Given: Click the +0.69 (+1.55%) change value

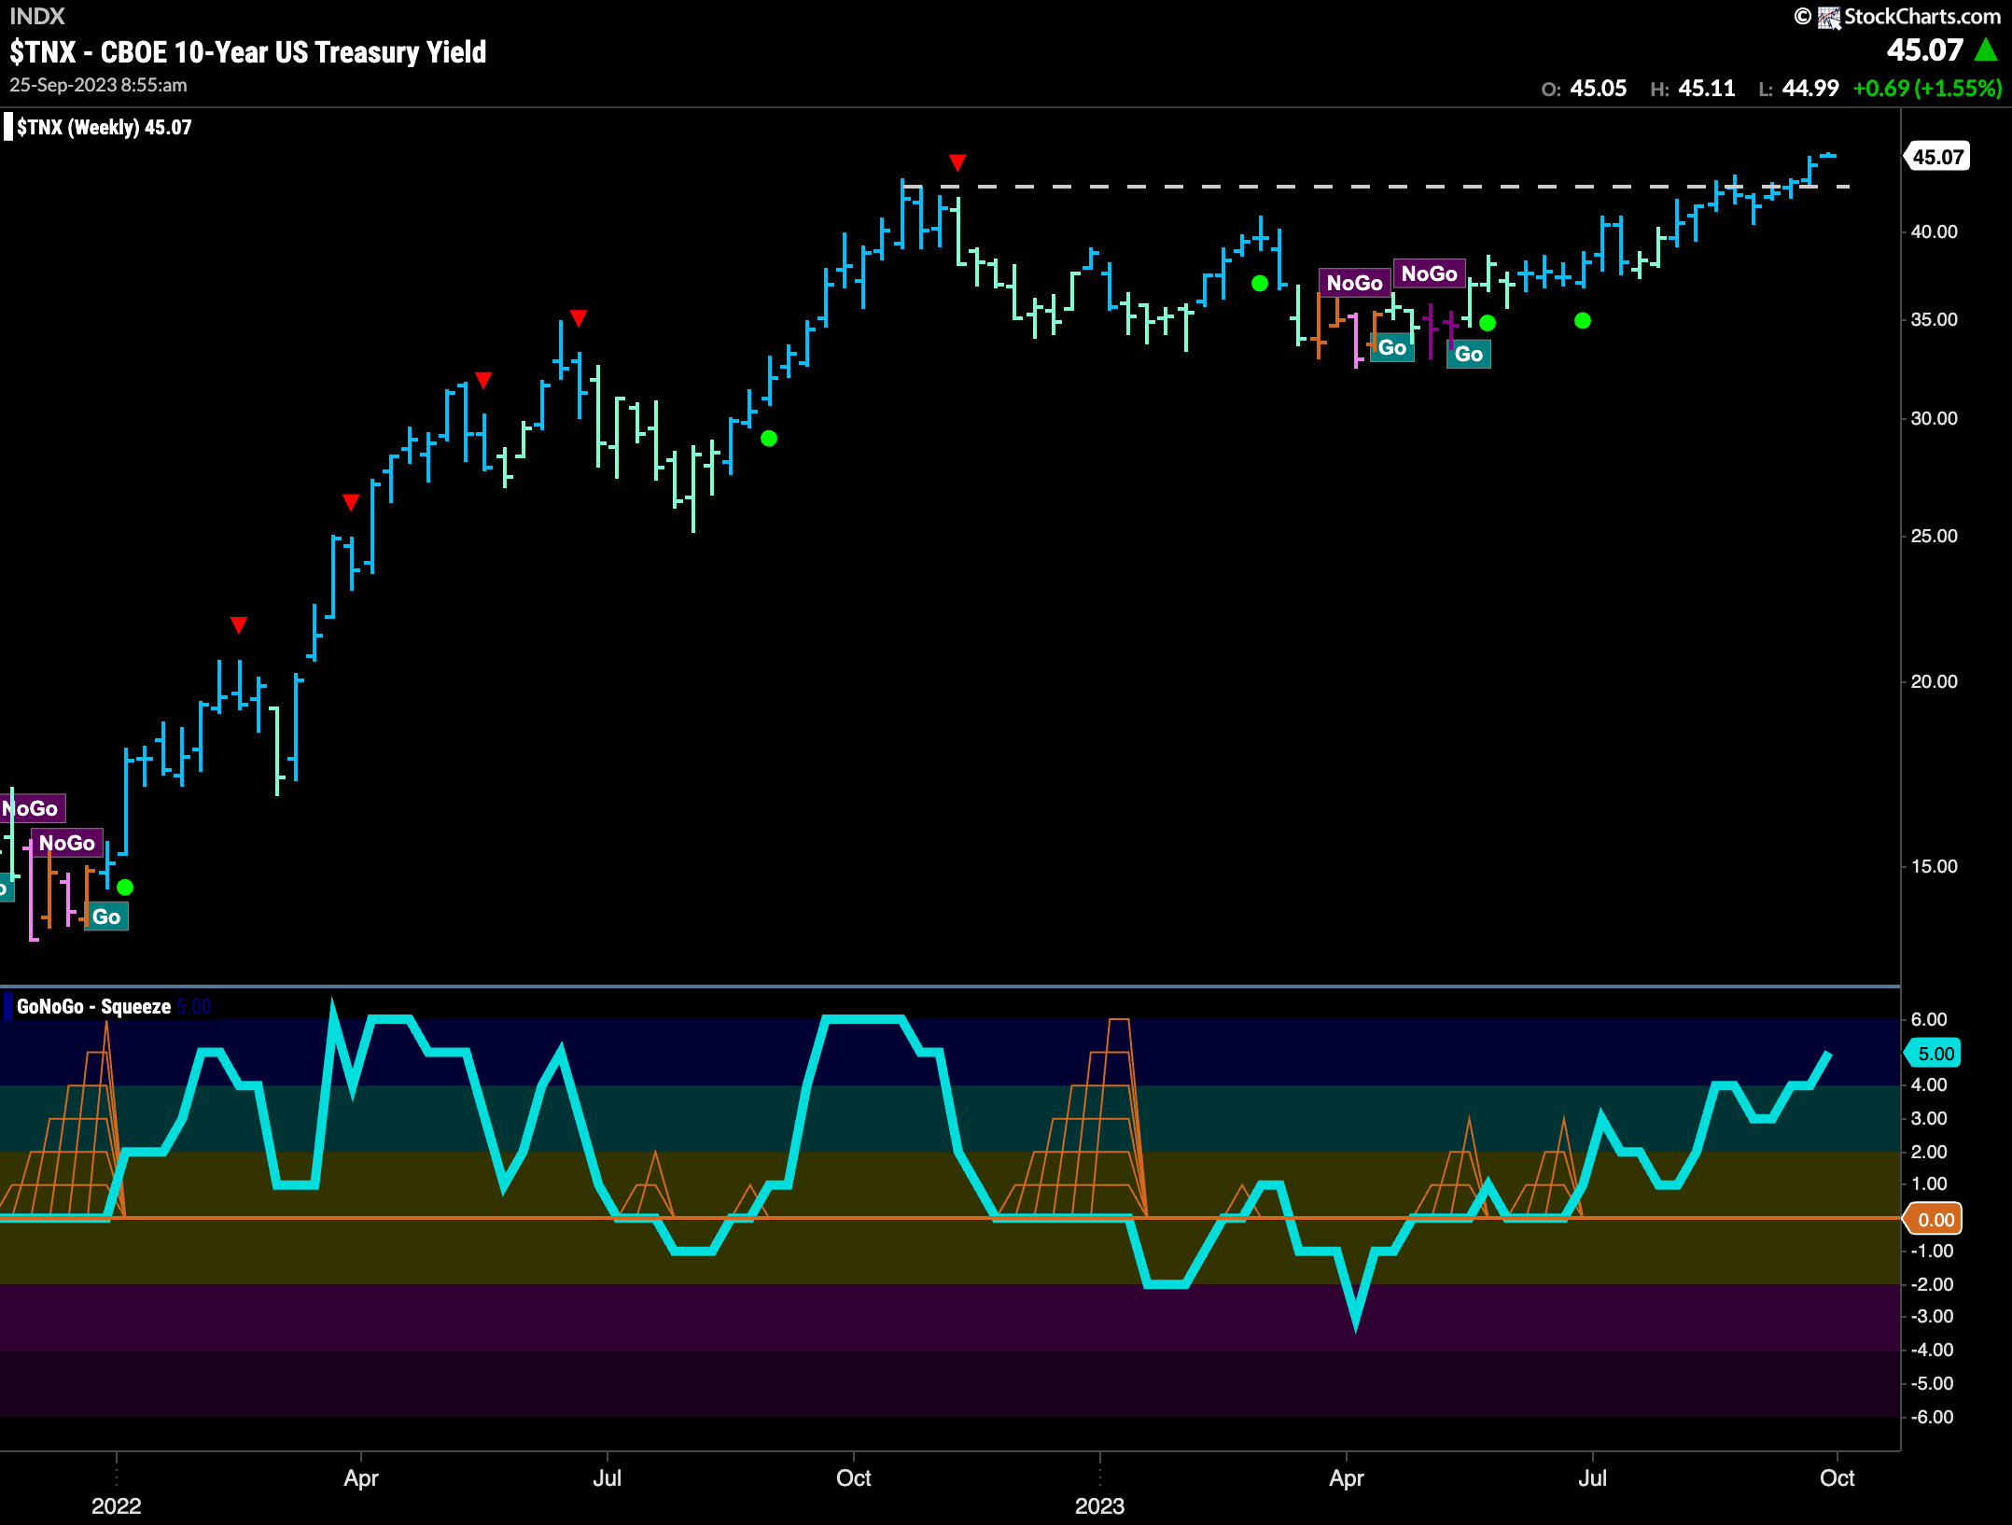Looking at the screenshot, I should pyautogui.click(x=1927, y=89).
